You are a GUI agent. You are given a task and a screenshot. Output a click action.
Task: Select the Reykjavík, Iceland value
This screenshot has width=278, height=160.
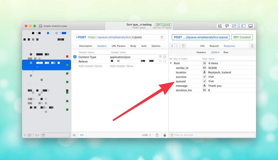pos(220,72)
